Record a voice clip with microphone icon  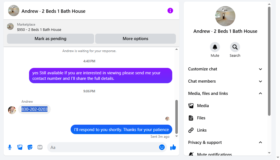pyautogui.click(x=10, y=147)
